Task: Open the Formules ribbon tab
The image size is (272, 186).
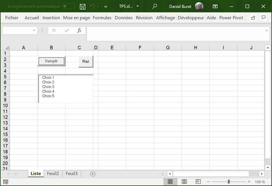Action: (102, 18)
